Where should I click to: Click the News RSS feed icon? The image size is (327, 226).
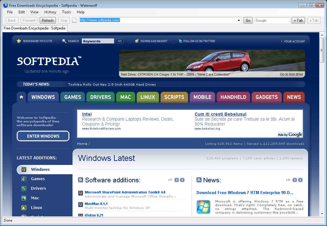199,180
